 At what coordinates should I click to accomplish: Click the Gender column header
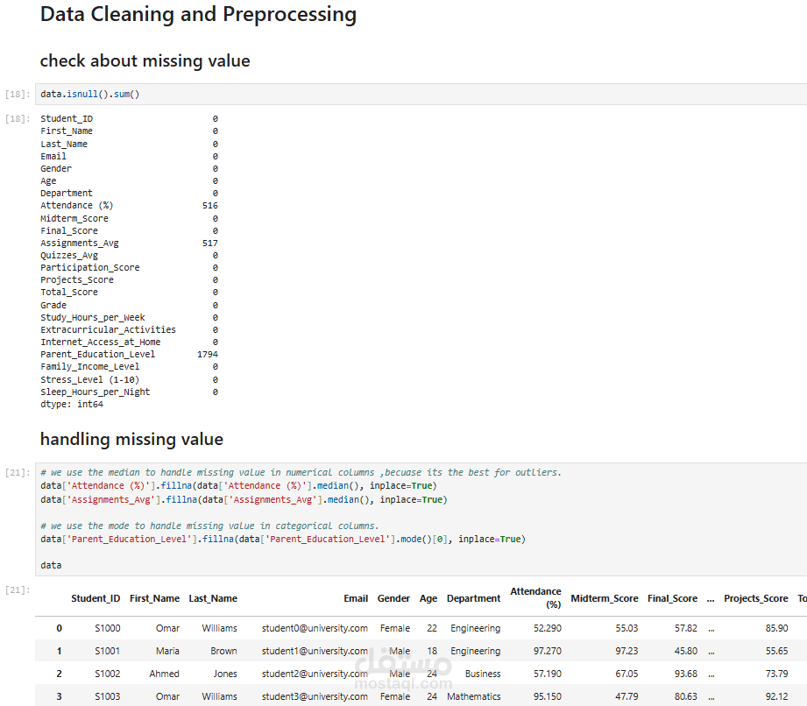pyautogui.click(x=393, y=599)
